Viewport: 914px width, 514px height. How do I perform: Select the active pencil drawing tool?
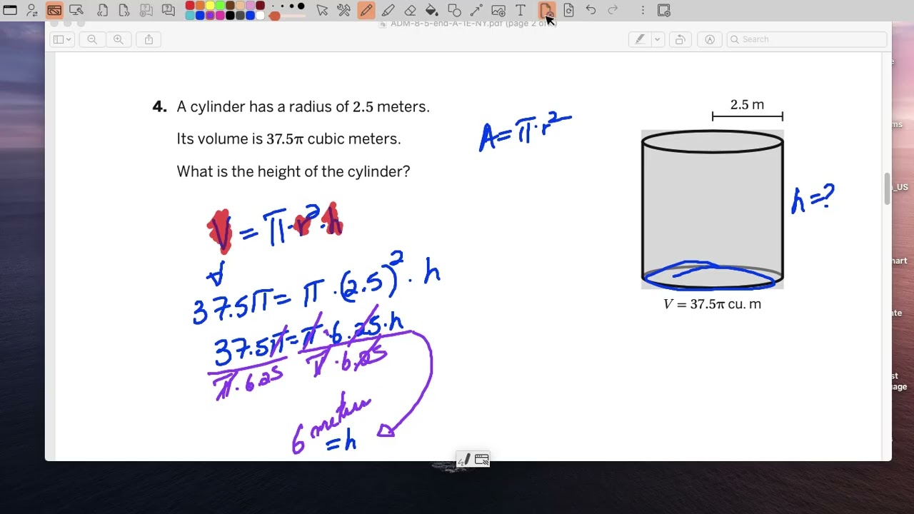pos(366,10)
